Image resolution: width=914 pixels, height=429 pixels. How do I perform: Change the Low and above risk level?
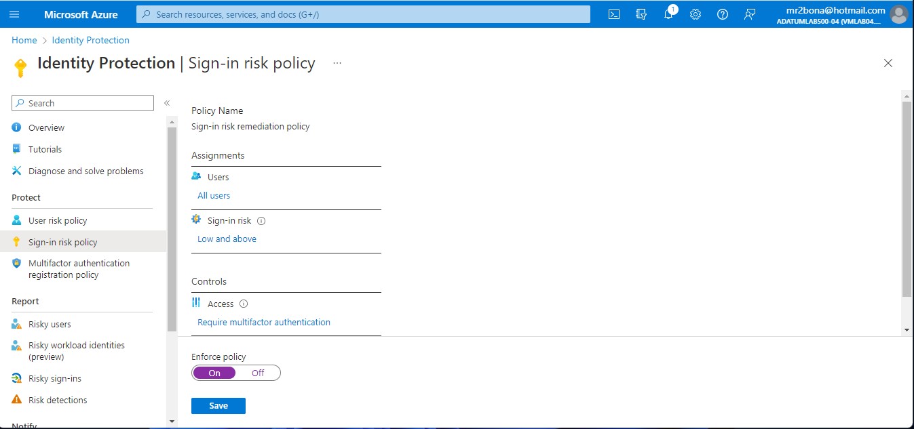pos(227,239)
